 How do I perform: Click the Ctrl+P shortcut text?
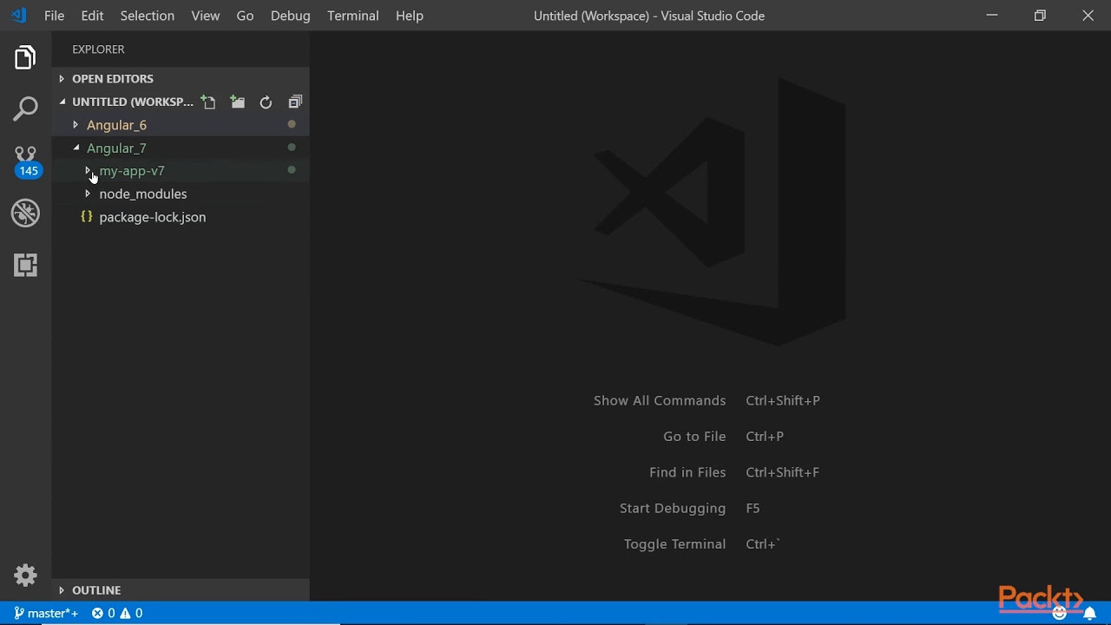click(x=765, y=437)
